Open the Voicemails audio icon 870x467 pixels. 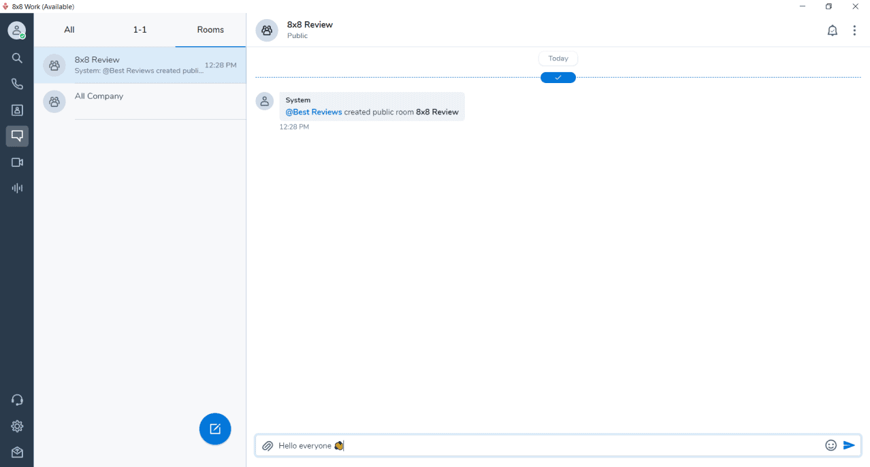[x=17, y=188]
